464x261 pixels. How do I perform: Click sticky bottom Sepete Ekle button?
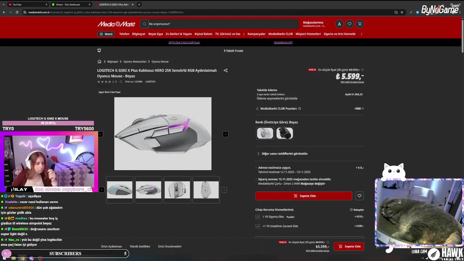point(349,246)
